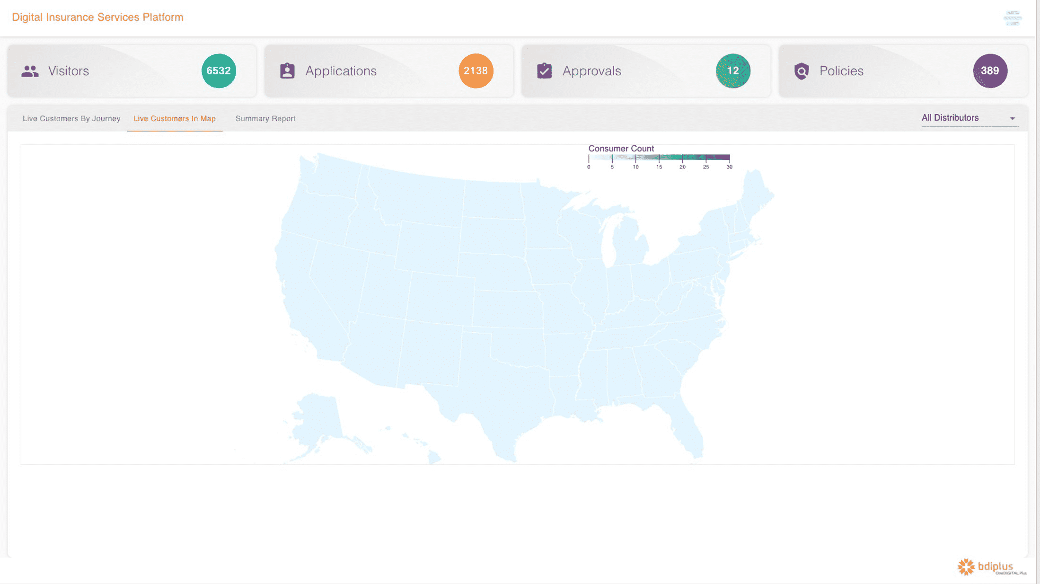The image size is (1040, 584).
Task: Switch to Live Customers By Journey tab
Action: point(71,118)
